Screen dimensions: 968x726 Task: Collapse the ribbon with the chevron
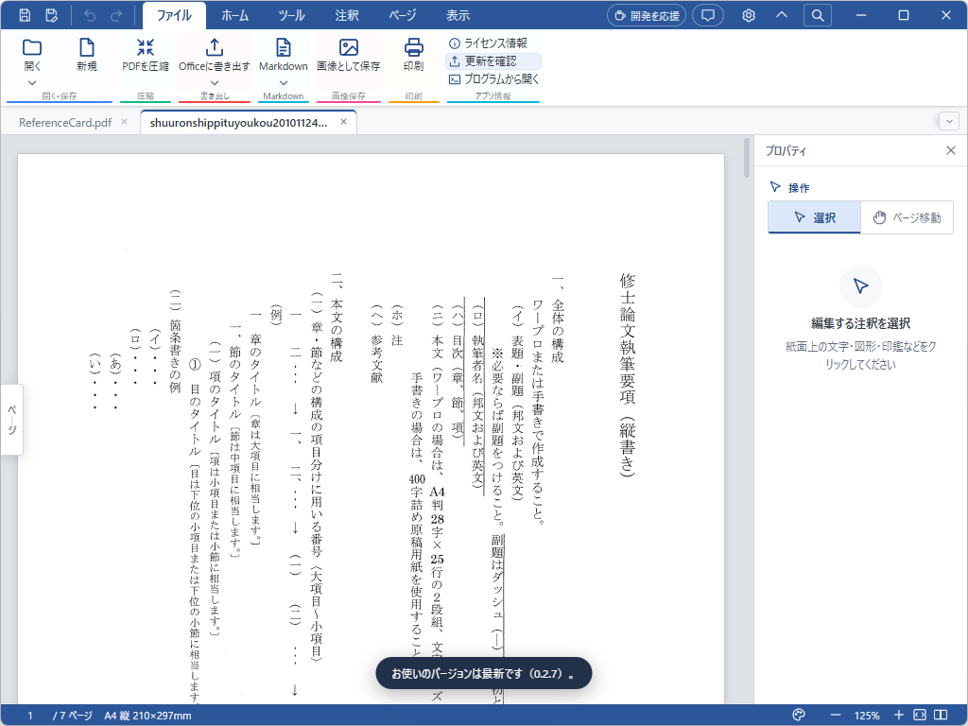(x=782, y=15)
